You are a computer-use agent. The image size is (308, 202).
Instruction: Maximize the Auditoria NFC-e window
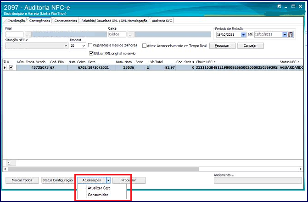pos(293,6)
